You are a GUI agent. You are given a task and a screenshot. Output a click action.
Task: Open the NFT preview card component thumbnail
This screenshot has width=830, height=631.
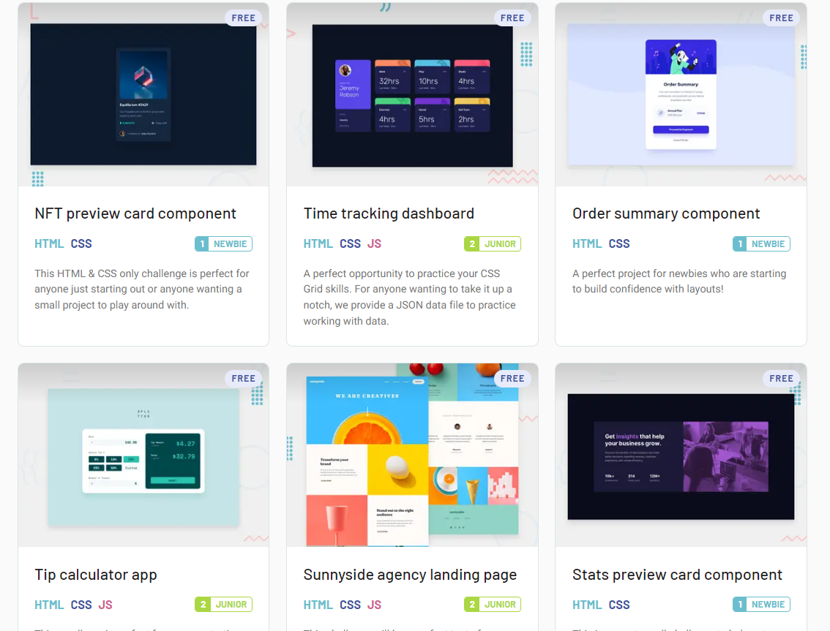pyautogui.click(x=143, y=94)
